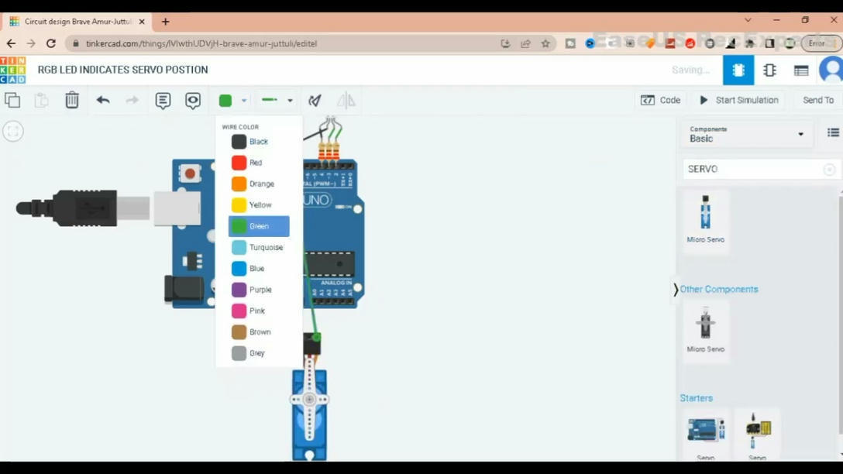This screenshot has width=843, height=474.
Task: Click the Arduino power jack
Action: 184,289
